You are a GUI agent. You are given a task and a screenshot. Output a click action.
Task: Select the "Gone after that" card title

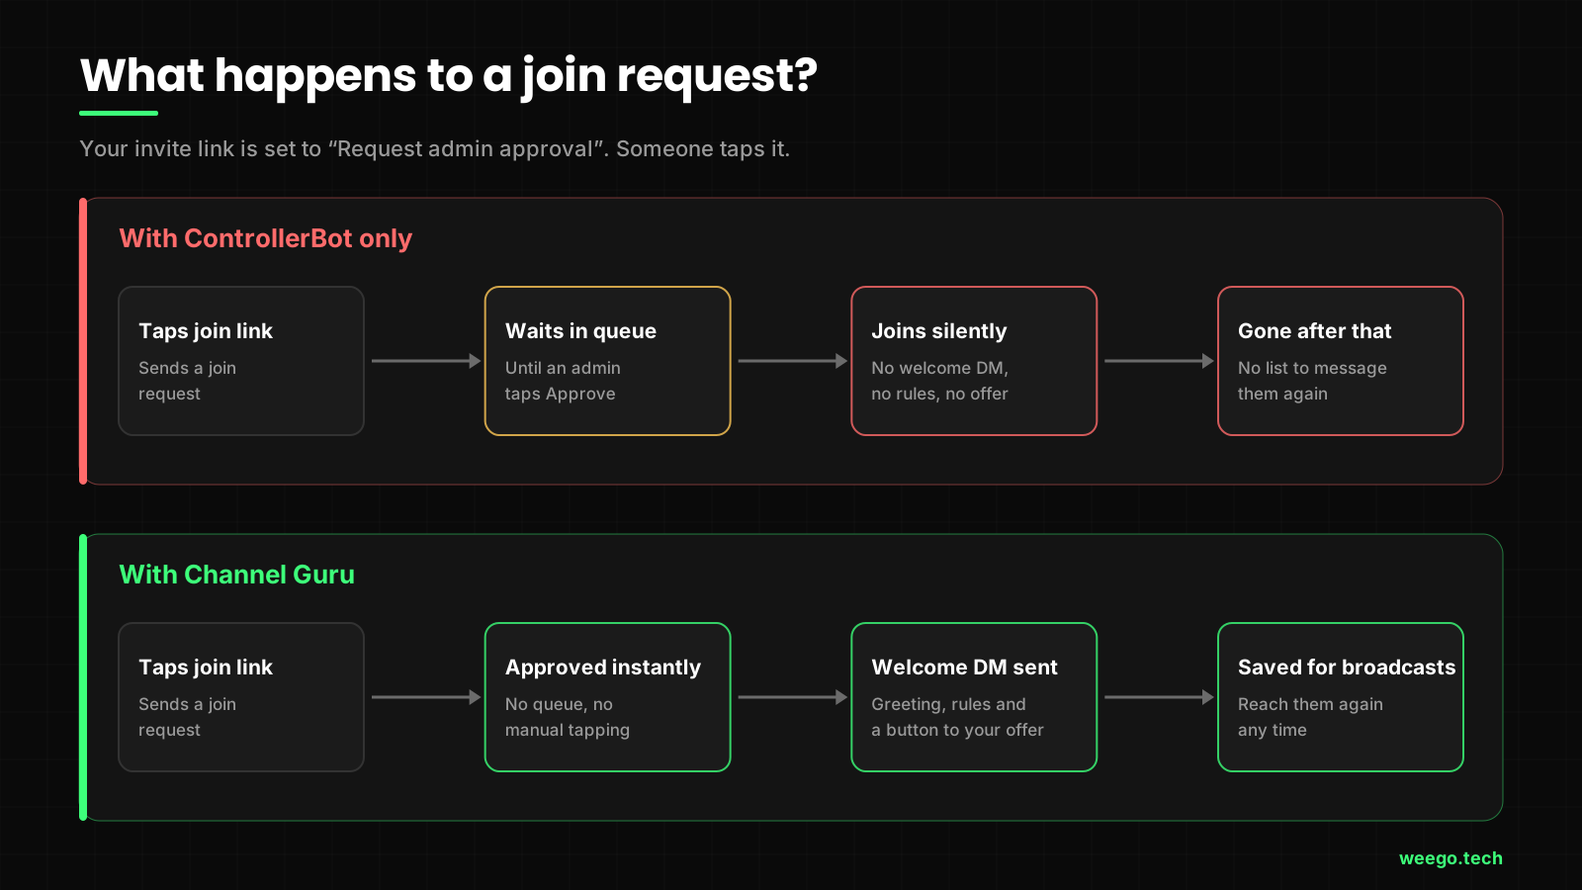1315,331
